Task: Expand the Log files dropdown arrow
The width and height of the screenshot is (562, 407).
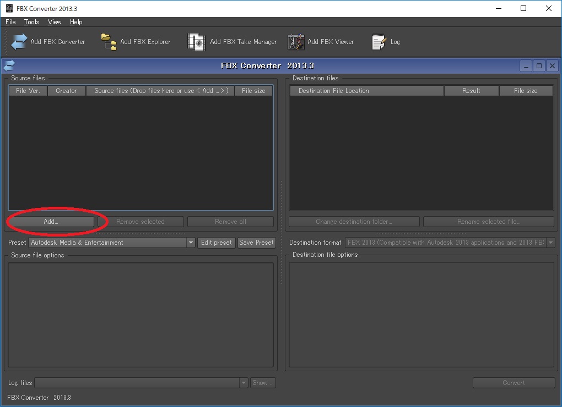Action: click(244, 383)
